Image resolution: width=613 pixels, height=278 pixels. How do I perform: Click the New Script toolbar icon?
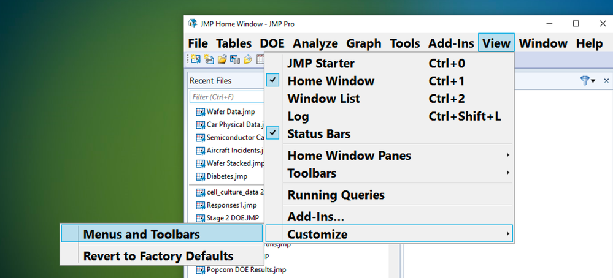[x=209, y=59]
